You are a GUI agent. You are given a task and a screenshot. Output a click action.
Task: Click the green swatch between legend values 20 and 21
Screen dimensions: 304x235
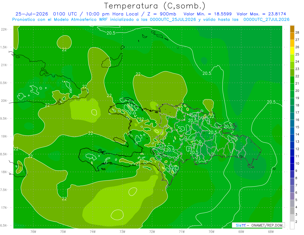[x=292, y=87]
